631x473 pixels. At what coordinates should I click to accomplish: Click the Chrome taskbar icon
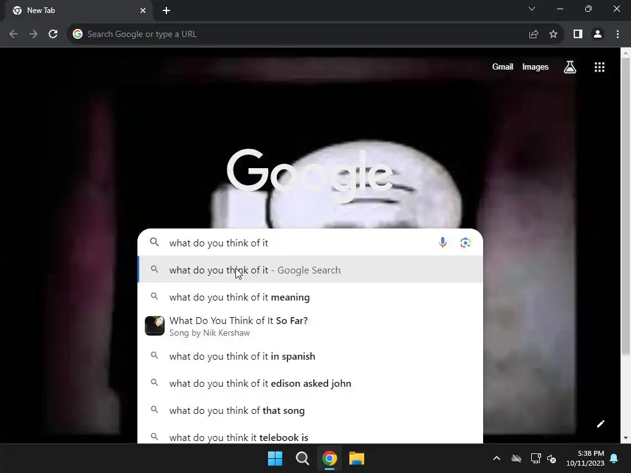click(330, 458)
